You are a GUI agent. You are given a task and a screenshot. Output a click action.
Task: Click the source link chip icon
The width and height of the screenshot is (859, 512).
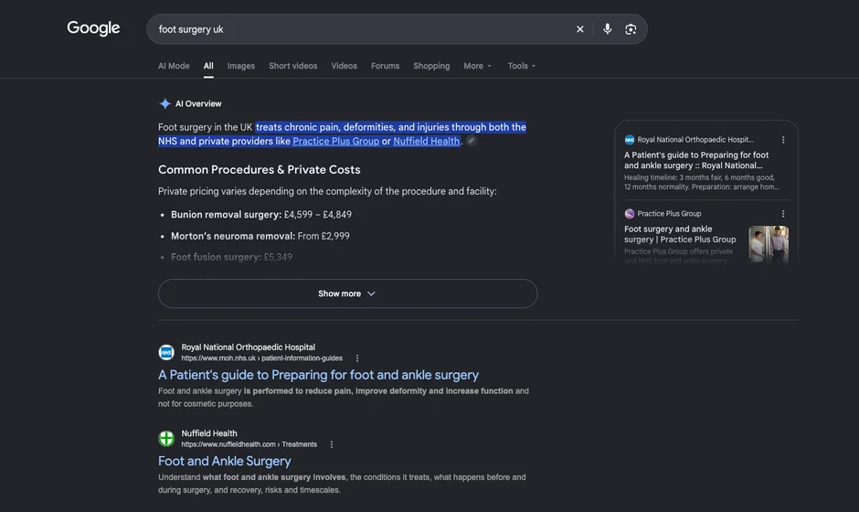tap(472, 141)
